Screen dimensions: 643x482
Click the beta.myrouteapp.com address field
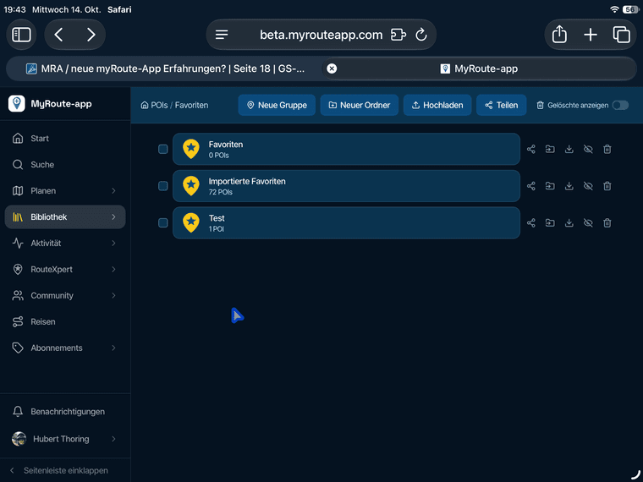click(321, 35)
